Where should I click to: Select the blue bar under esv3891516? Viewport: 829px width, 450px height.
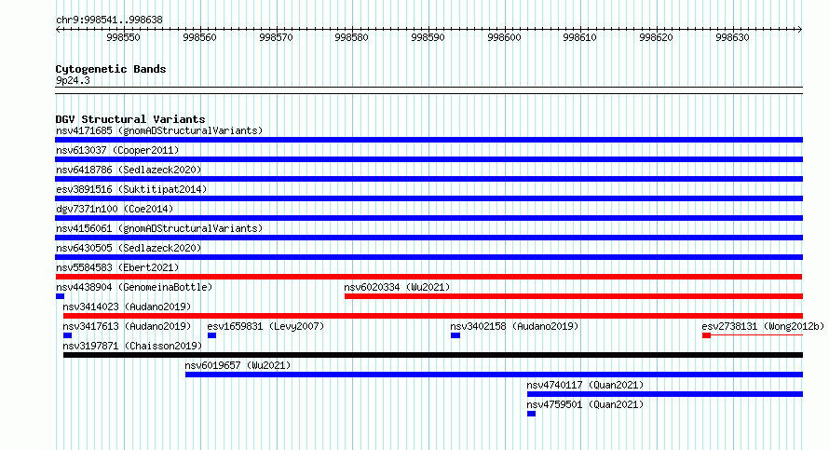click(428, 198)
